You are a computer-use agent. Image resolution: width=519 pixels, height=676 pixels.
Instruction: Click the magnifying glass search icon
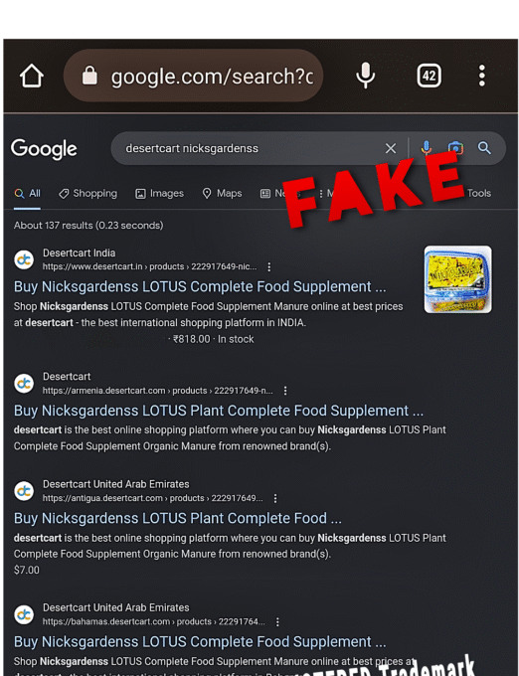point(484,148)
